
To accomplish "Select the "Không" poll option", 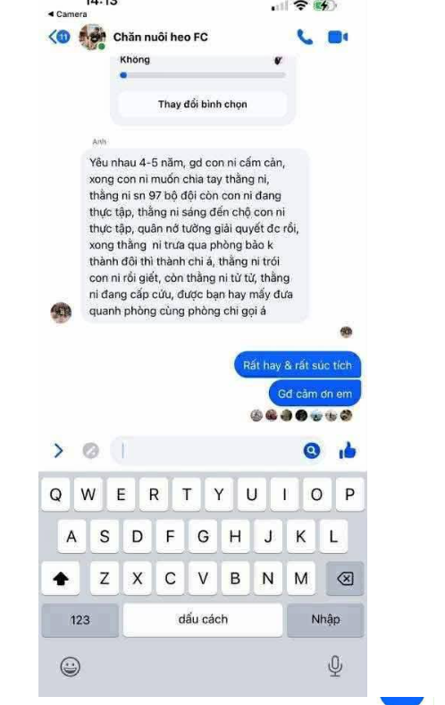I will [135, 59].
